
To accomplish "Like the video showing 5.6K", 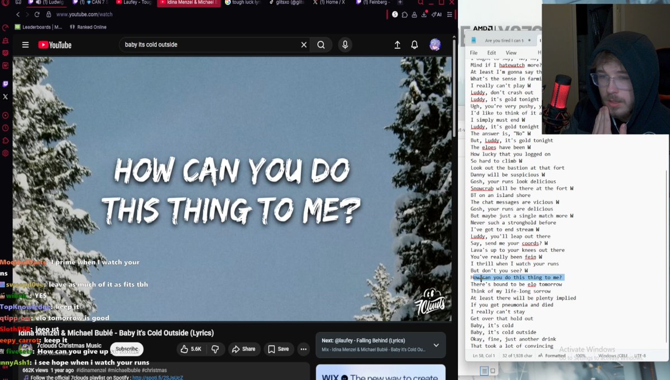I will pos(190,349).
